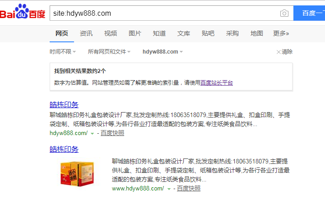Open the 时间不限 time filter dropdown

(x=63, y=52)
